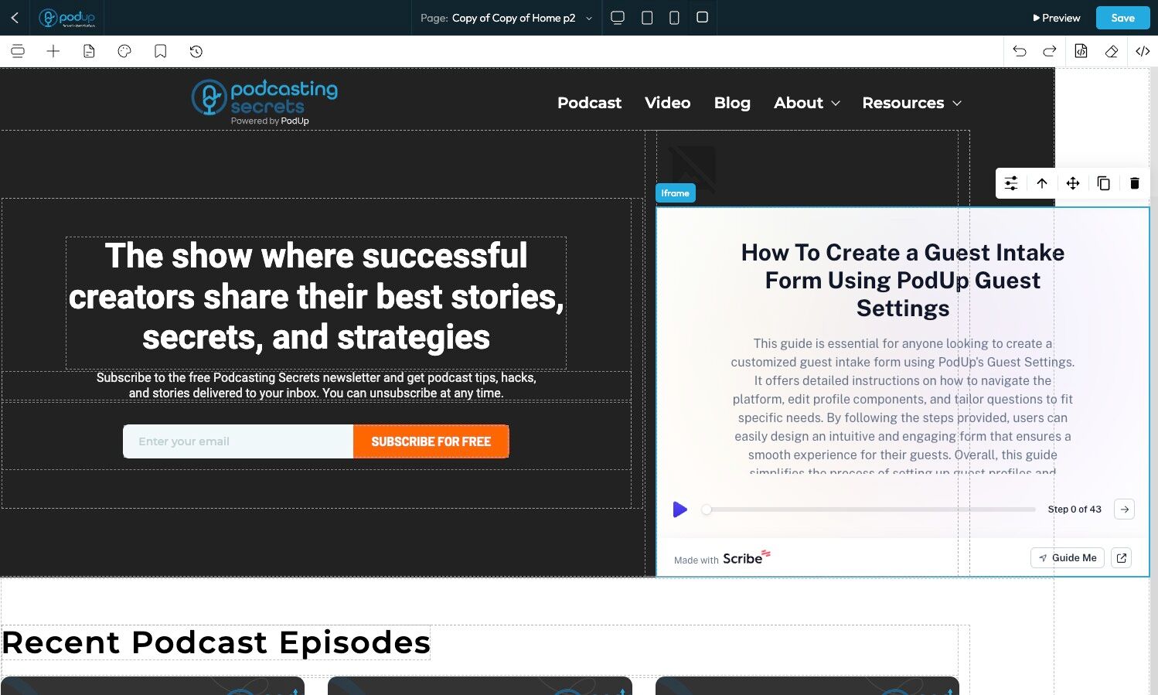Image resolution: width=1158 pixels, height=695 pixels.
Task: Play the Scribe guide walkthrough
Action: coord(680,509)
